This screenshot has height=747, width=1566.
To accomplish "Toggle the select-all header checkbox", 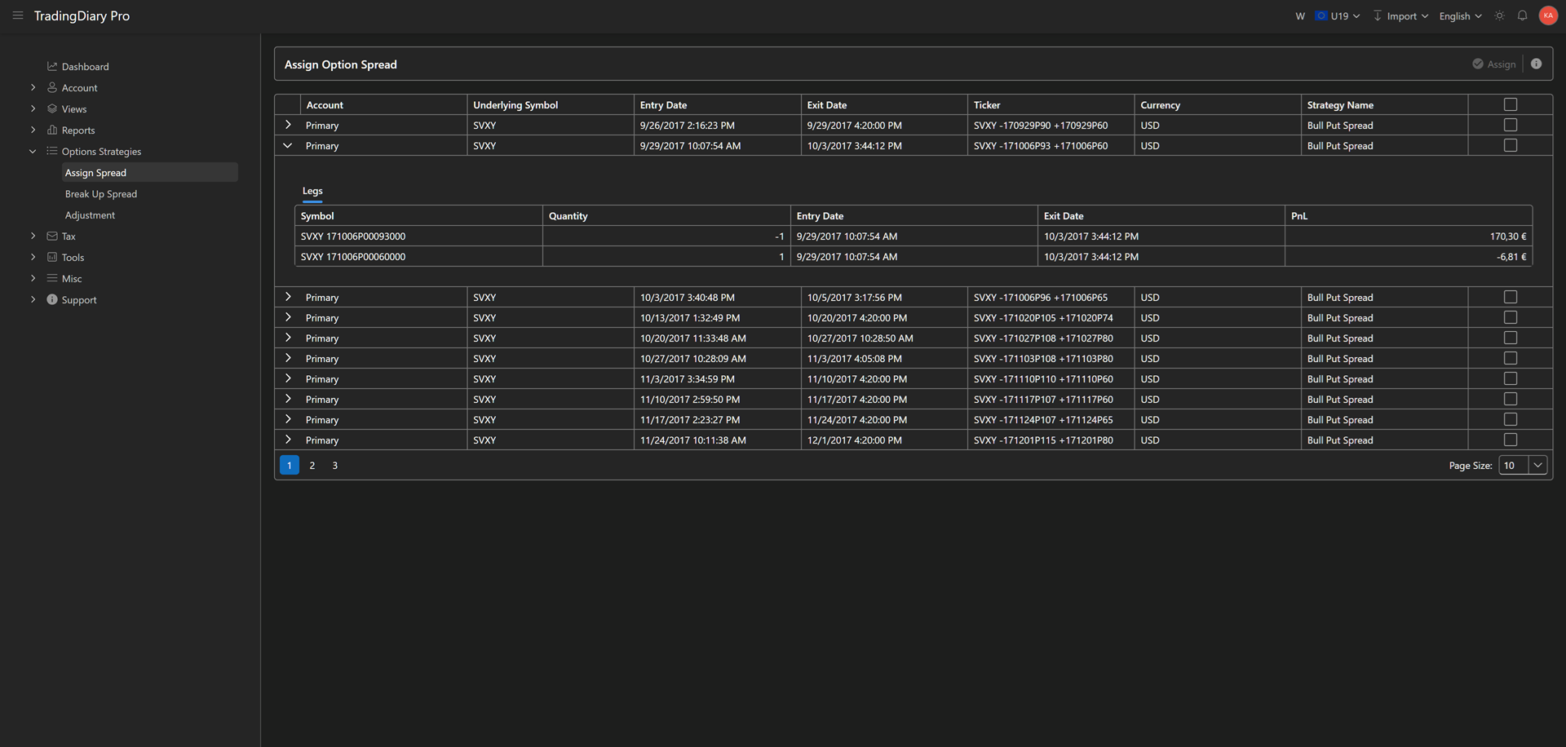I will pos(1511,104).
